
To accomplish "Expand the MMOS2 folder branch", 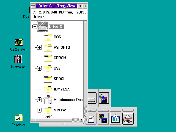I will pyautogui.click(x=39, y=110).
